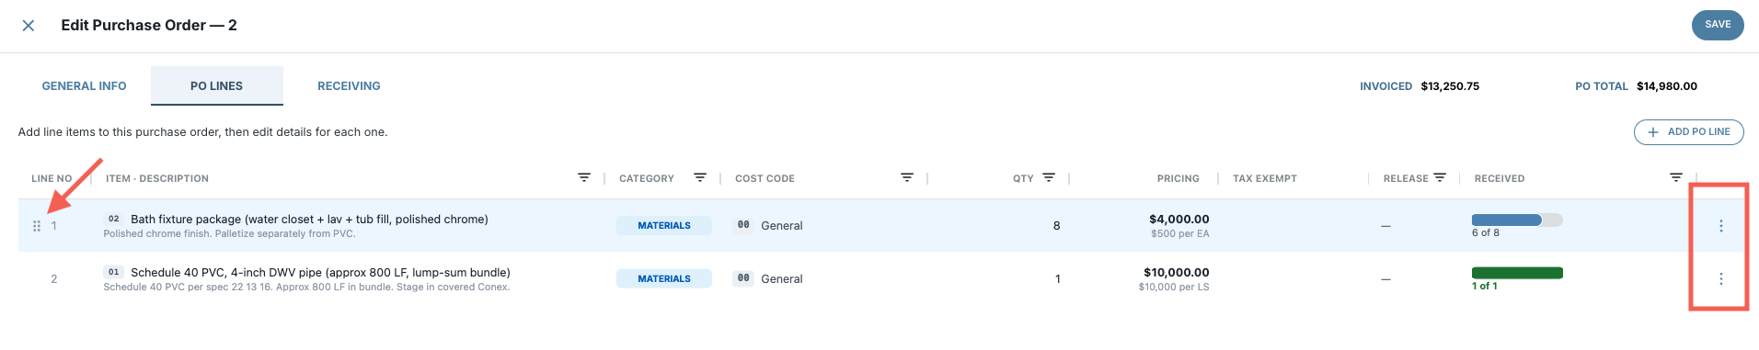1759x350 pixels.
Task: Click General cost code on PVC pipe row
Action: (x=781, y=279)
